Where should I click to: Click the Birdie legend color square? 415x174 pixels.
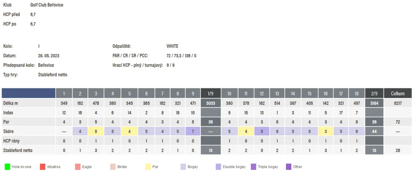pyautogui.click(x=113, y=167)
